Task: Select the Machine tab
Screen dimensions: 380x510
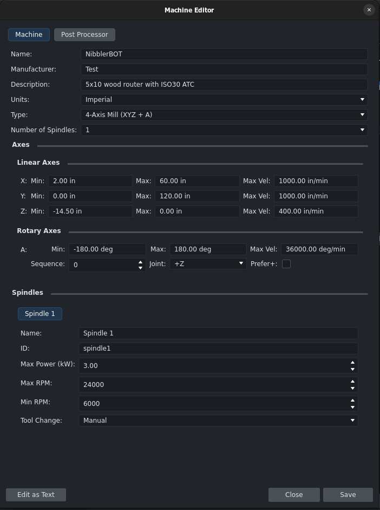Action: pos(29,35)
